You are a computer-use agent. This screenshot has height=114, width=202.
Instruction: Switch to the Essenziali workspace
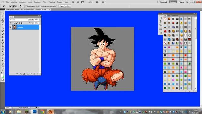tap(163, 2)
